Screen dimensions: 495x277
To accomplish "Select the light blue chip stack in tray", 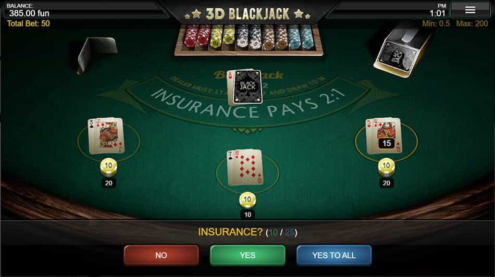I will coord(300,37).
